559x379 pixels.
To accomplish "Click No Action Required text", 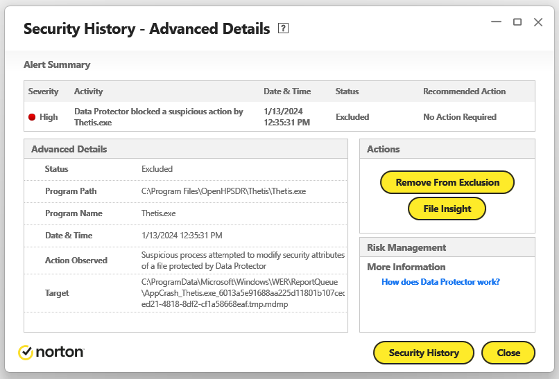I will pos(460,117).
